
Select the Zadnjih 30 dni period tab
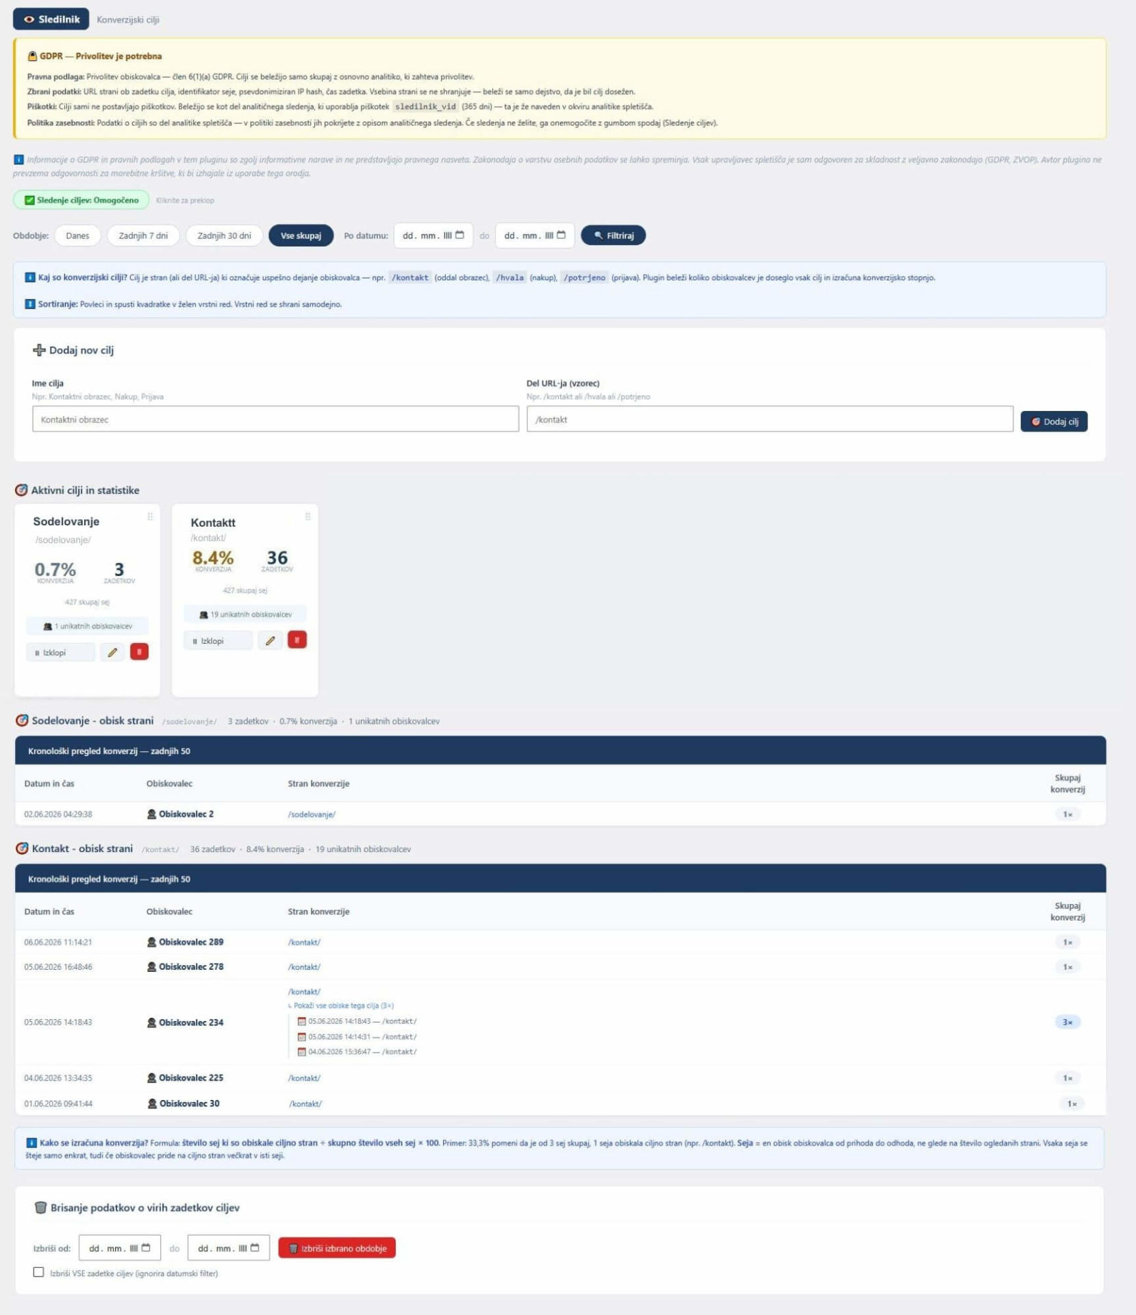click(224, 236)
